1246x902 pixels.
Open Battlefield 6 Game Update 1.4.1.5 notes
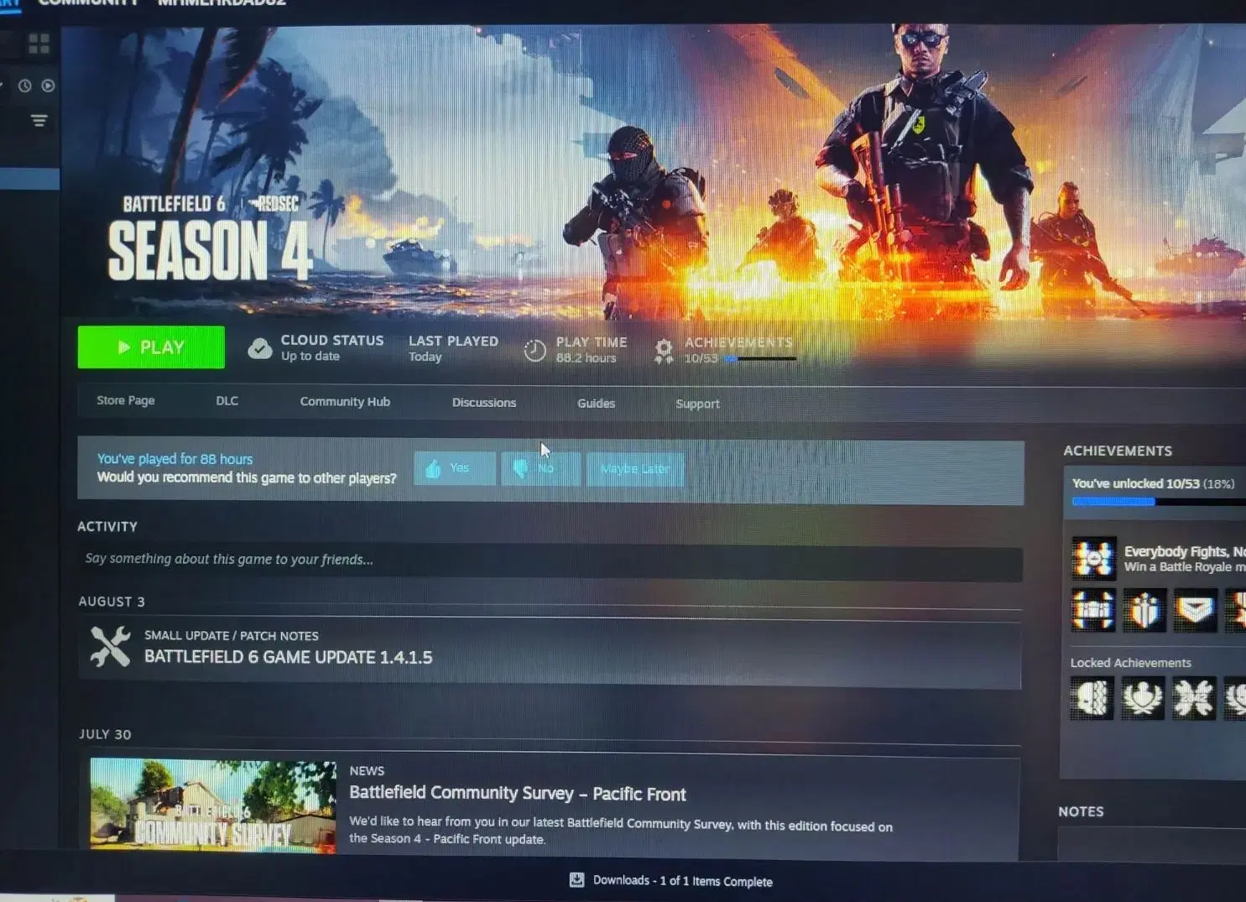point(289,657)
